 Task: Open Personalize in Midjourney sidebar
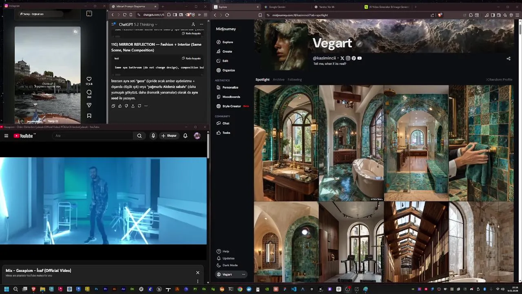227,87
